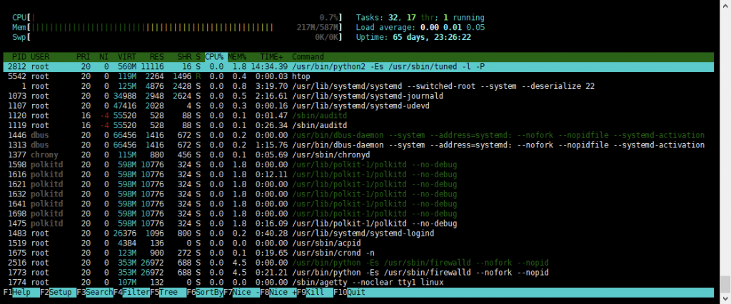This screenshot has height=304, width=731.
Task: Click the 0.7% CPU percentage value
Action: coord(330,18)
